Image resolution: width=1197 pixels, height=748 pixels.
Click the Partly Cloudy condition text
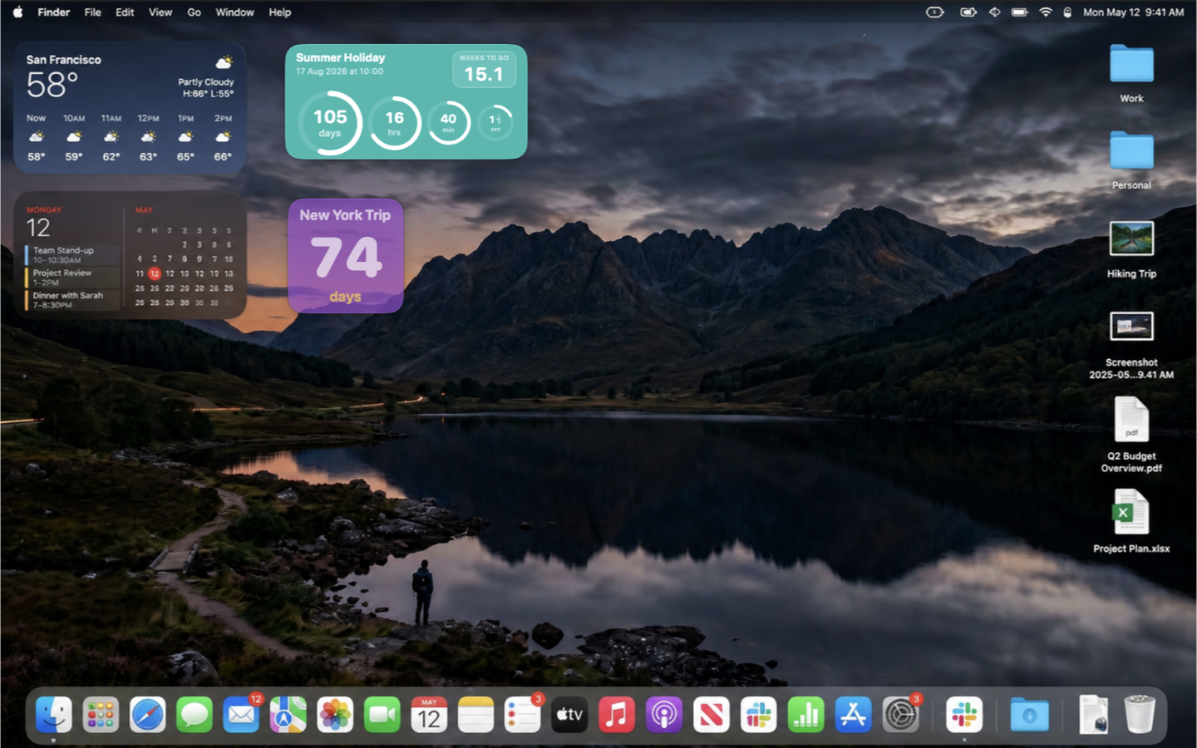coord(206,82)
